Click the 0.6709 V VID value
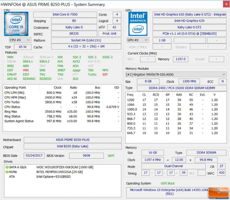Screen dimensions: 230x200 [113, 107]
